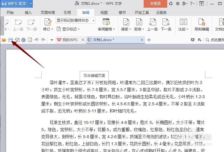Click the paragraph starting with 落叶灌木
The width and height of the screenshot is (224, 152).
123,97
